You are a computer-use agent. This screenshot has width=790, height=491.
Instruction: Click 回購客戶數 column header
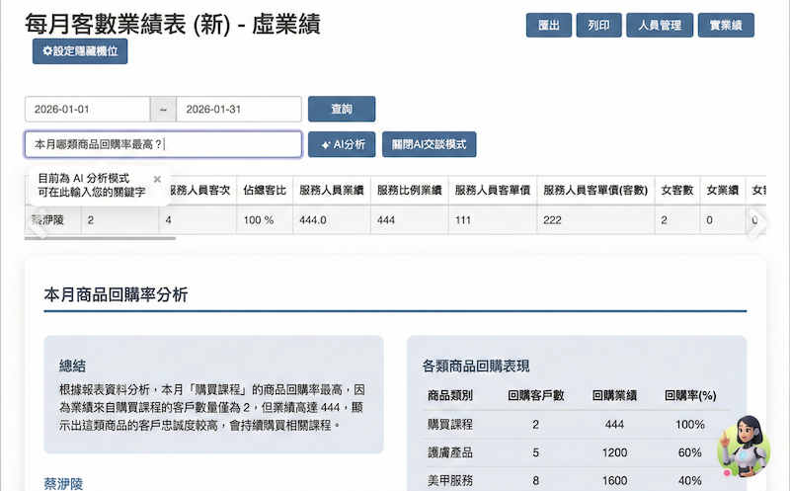[535, 395]
